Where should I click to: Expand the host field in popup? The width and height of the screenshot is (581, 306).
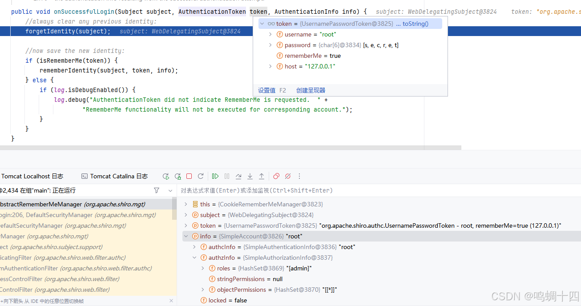(x=270, y=66)
